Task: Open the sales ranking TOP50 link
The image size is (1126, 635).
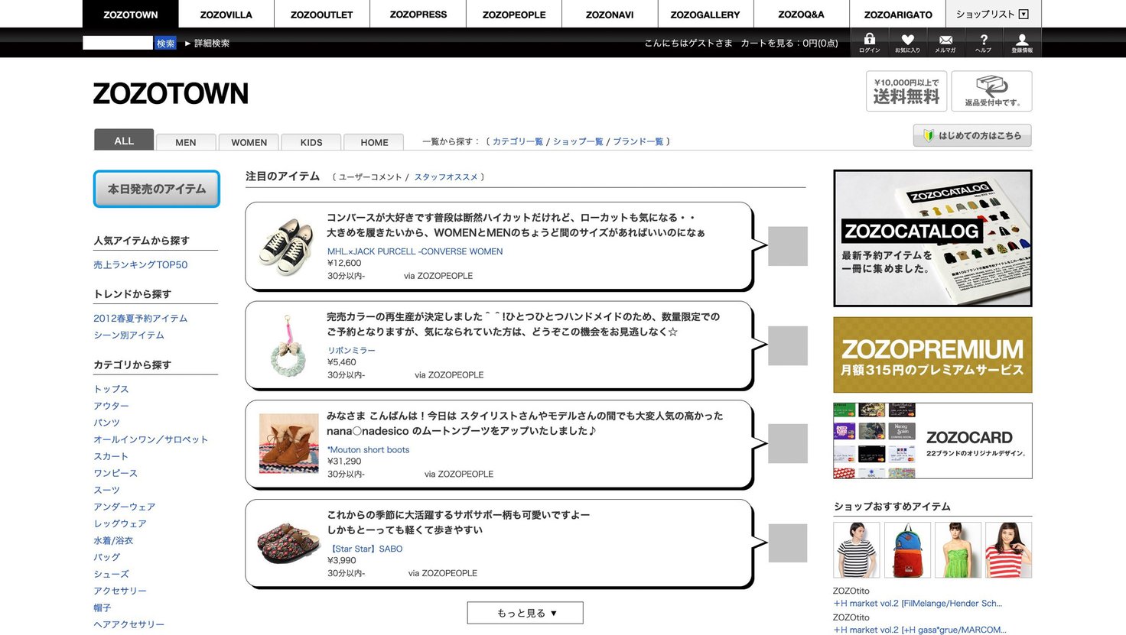Action: coord(140,265)
